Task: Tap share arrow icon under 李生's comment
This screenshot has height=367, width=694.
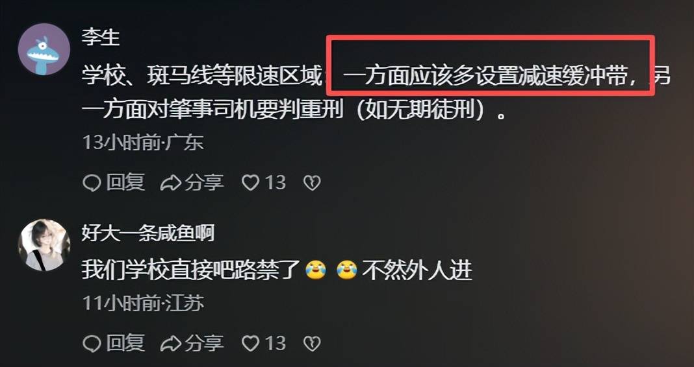Action: [171, 183]
